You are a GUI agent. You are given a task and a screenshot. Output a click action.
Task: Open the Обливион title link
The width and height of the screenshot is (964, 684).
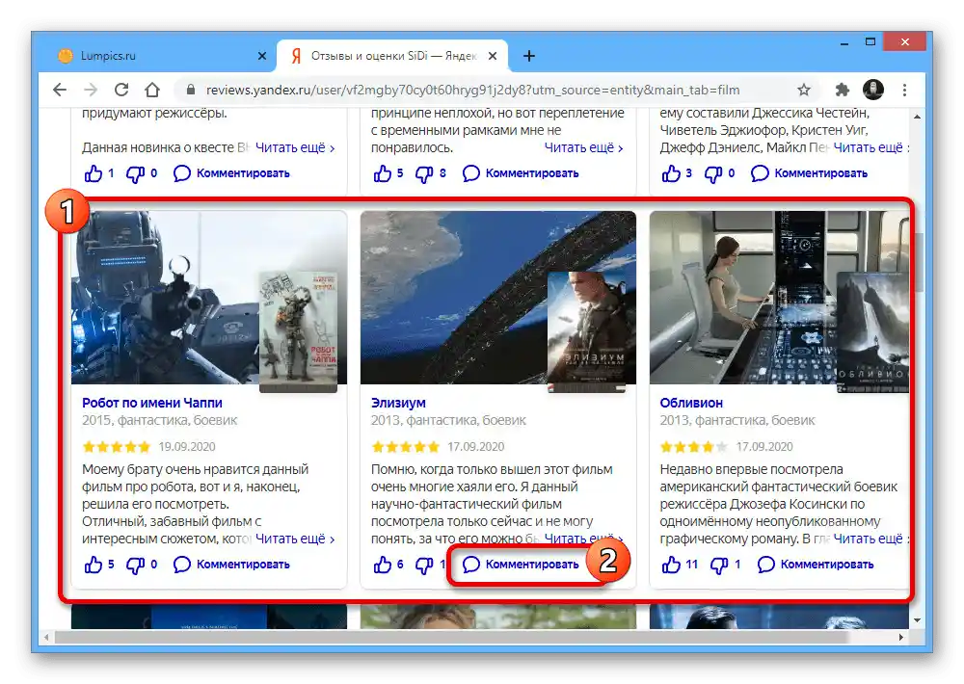click(x=691, y=403)
